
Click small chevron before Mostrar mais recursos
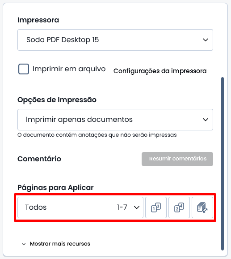click(x=24, y=244)
